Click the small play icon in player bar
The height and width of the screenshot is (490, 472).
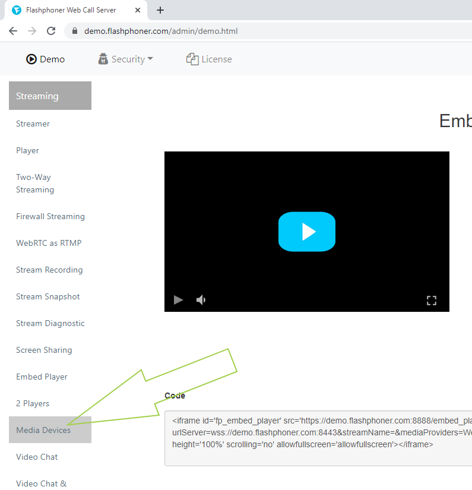point(178,300)
